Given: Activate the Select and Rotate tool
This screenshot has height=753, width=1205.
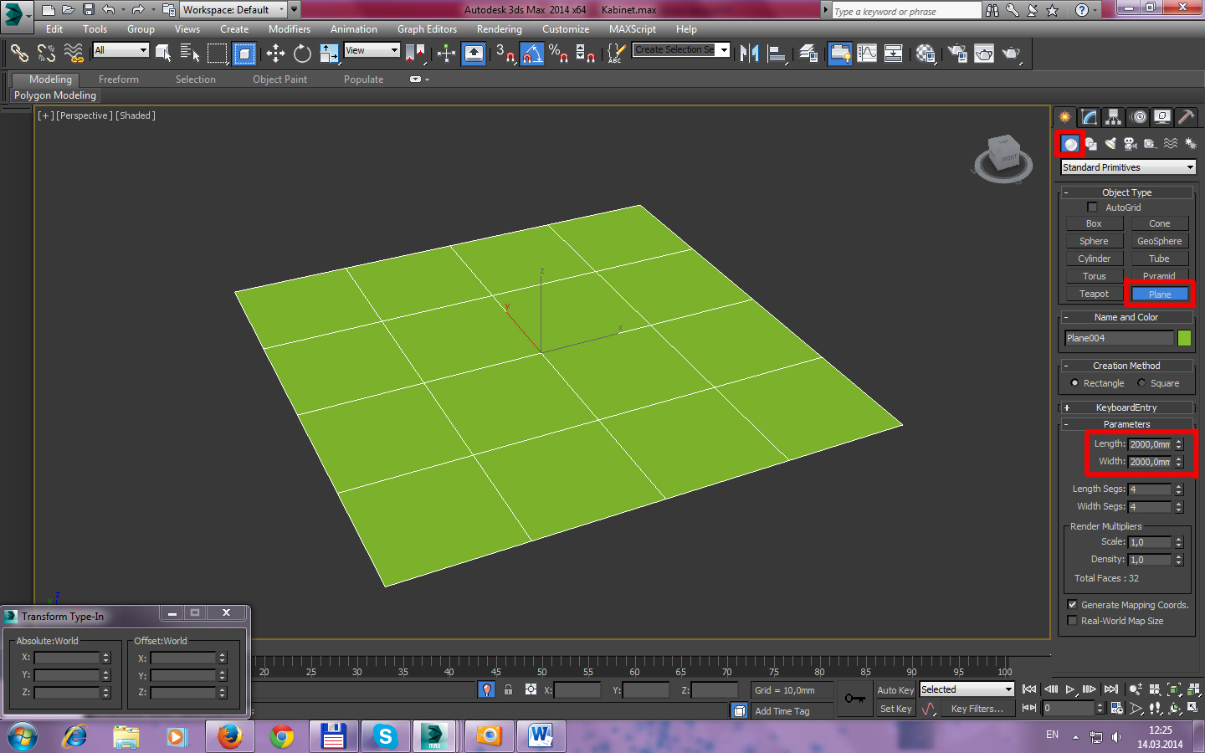Looking at the screenshot, I should click(302, 54).
